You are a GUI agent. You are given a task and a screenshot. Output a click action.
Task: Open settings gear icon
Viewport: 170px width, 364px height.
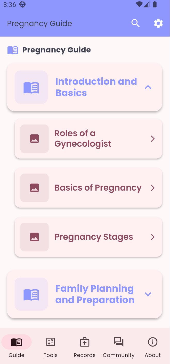tap(158, 23)
